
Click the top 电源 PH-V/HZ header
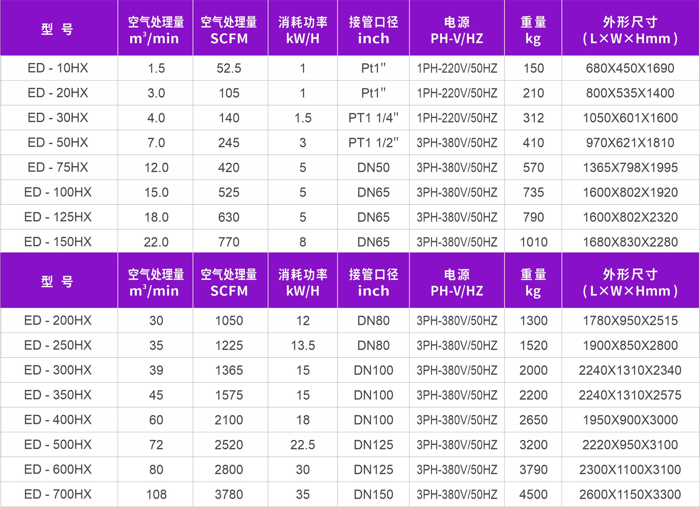point(457,30)
